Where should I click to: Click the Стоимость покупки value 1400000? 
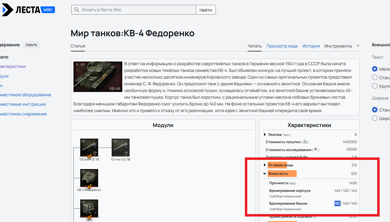[x=350, y=142]
